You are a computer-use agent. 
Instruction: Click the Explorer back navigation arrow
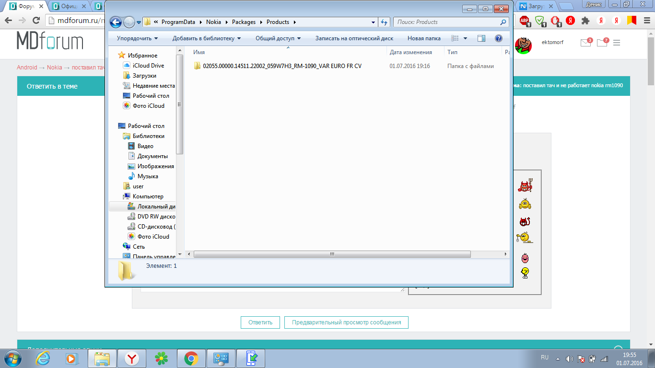click(116, 22)
